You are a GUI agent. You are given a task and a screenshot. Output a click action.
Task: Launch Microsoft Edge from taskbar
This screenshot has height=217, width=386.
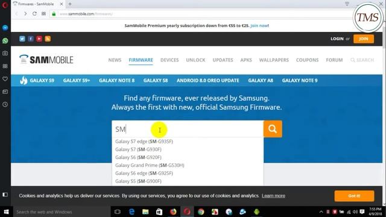pos(131,212)
